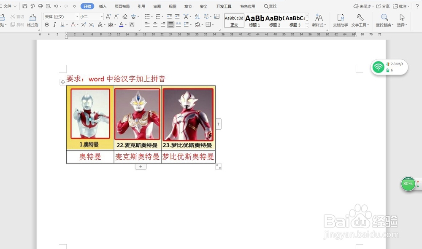
Task: Click the Sort A-Z icon
Action: pyautogui.click(x=197, y=16)
